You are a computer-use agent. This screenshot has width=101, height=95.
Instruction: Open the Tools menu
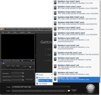tap(15, 32)
